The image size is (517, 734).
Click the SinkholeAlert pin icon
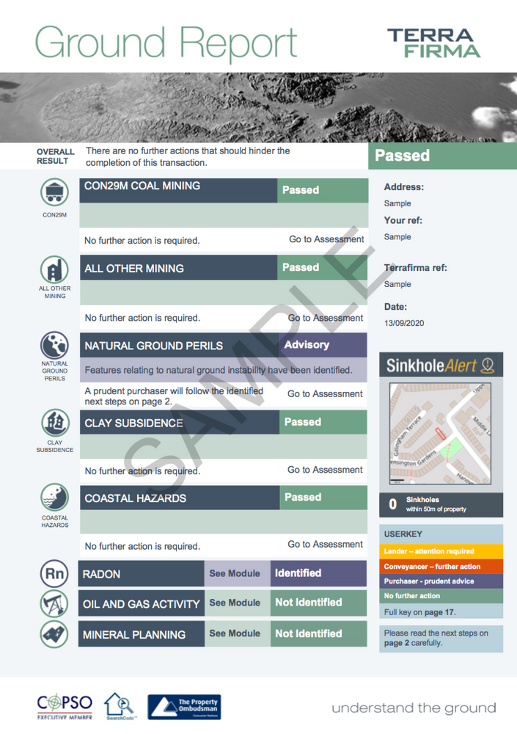click(488, 365)
